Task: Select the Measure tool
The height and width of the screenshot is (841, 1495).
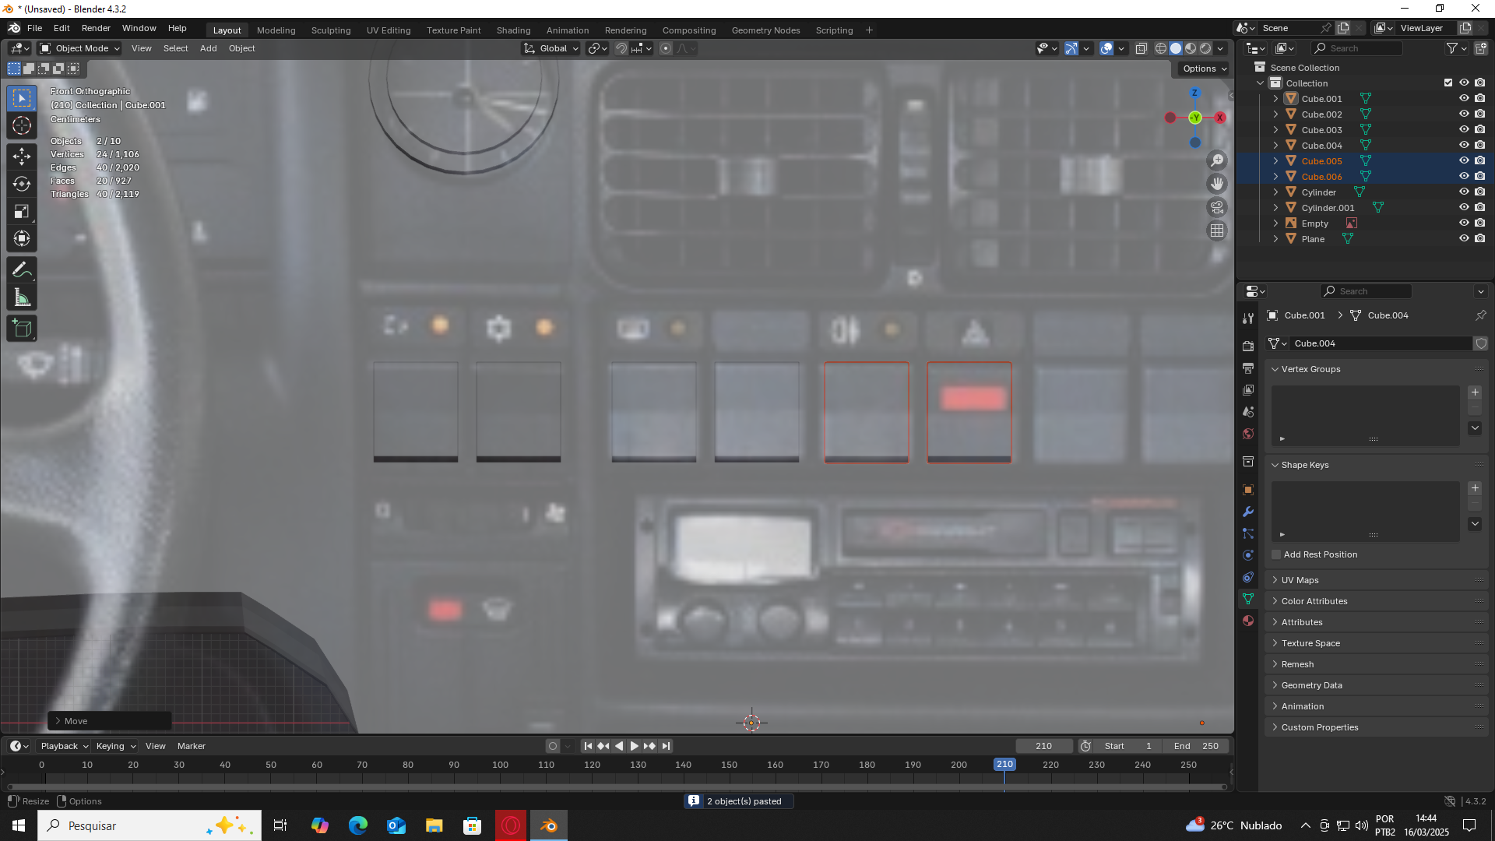Action: coord(22,298)
